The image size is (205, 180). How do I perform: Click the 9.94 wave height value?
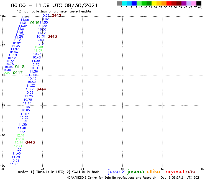tap(41, 40)
